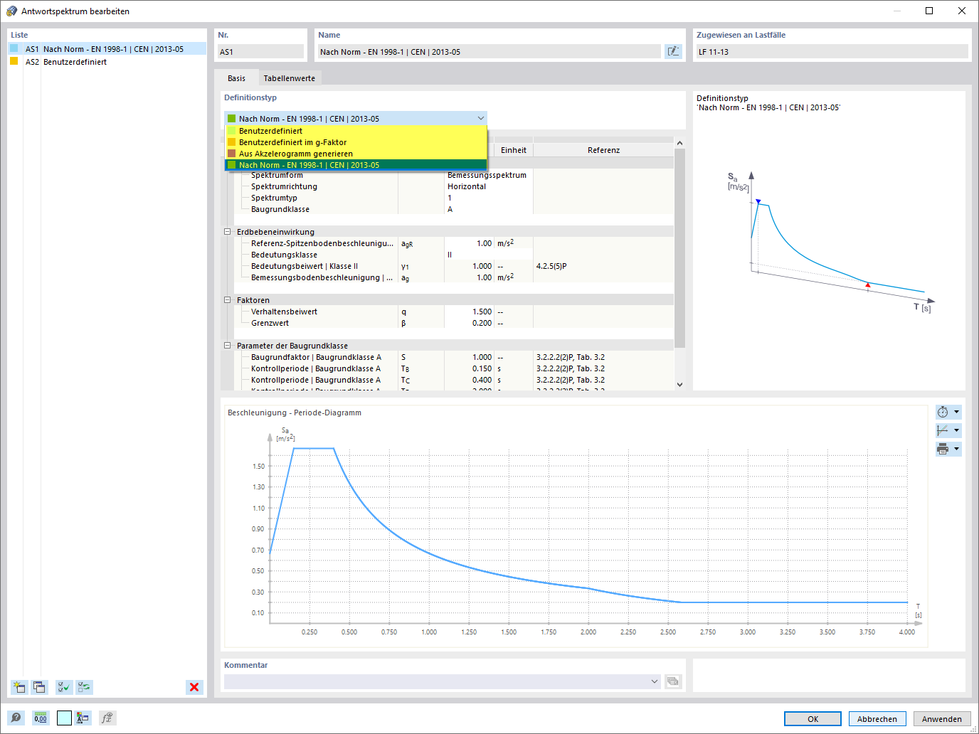This screenshot has height=734, width=979.
Task: Click the yellow color swatch of AS2
Action: coord(14,61)
